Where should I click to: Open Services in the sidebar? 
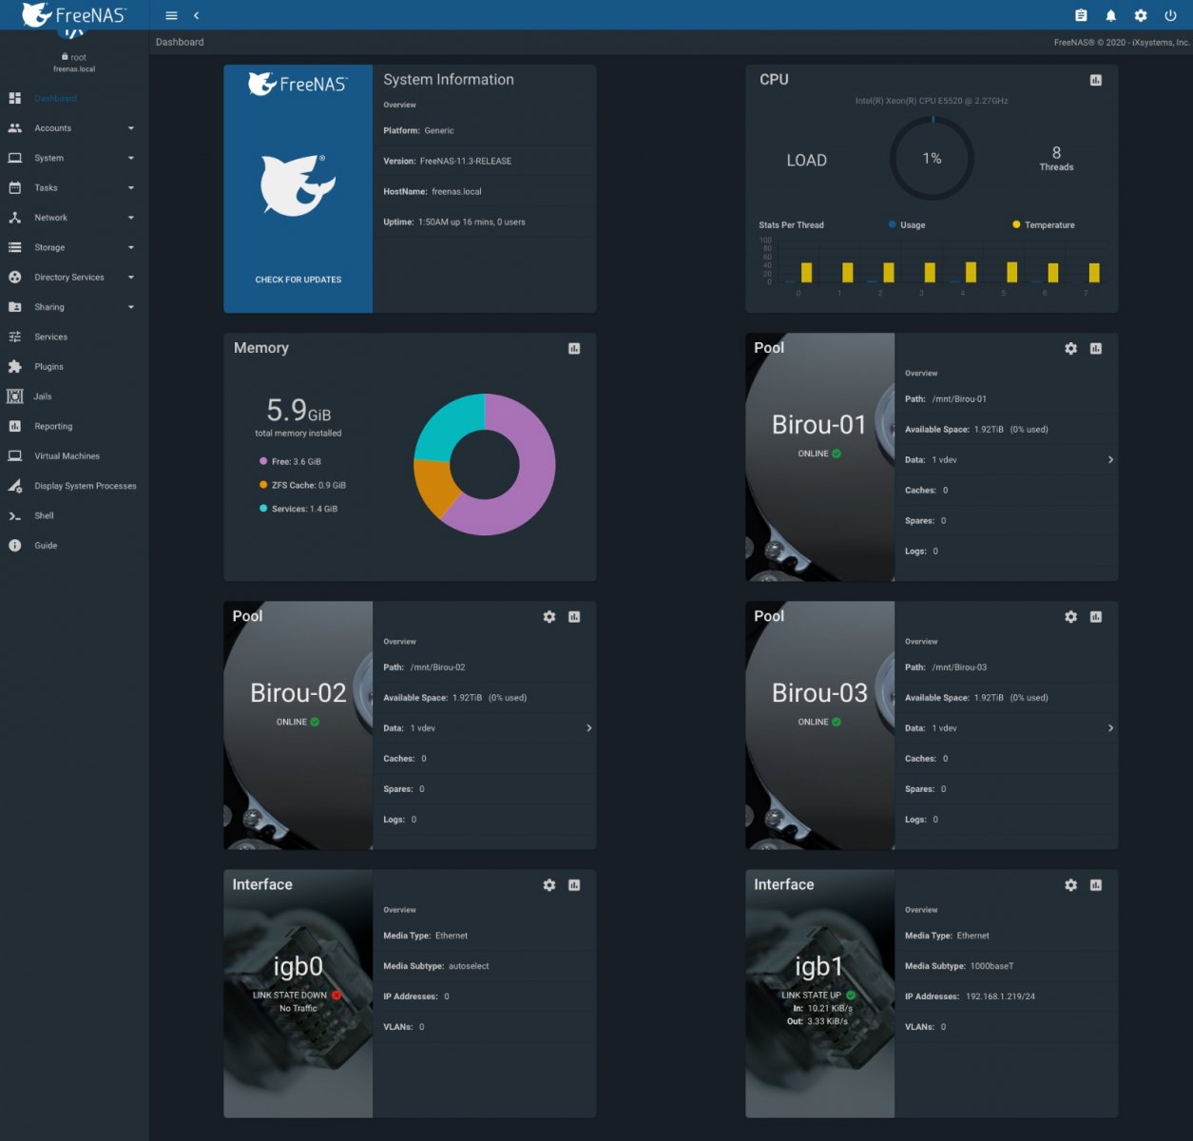(x=74, y=338)
